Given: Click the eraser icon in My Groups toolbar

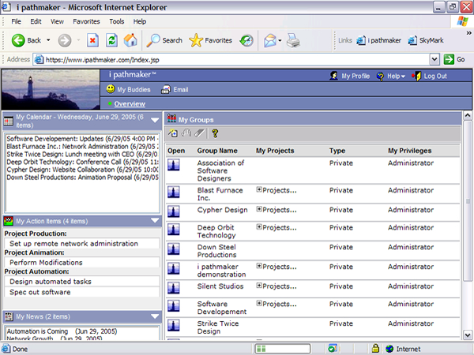Looking at the screenshot, I should point(200,133).
